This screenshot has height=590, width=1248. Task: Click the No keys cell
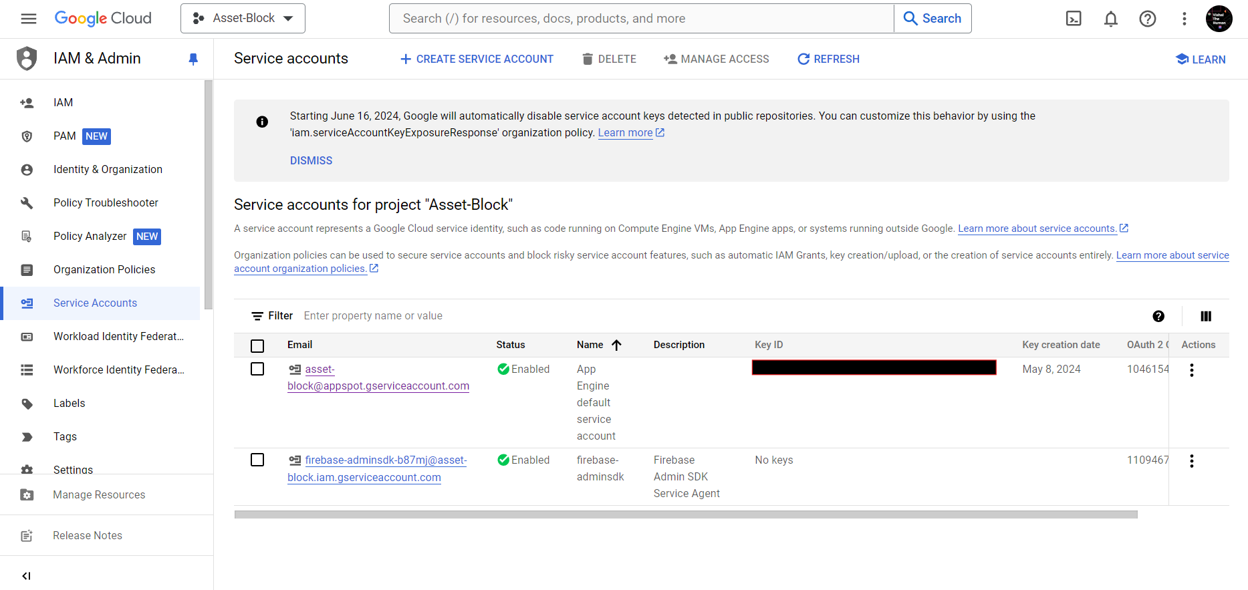pos(774,460)
